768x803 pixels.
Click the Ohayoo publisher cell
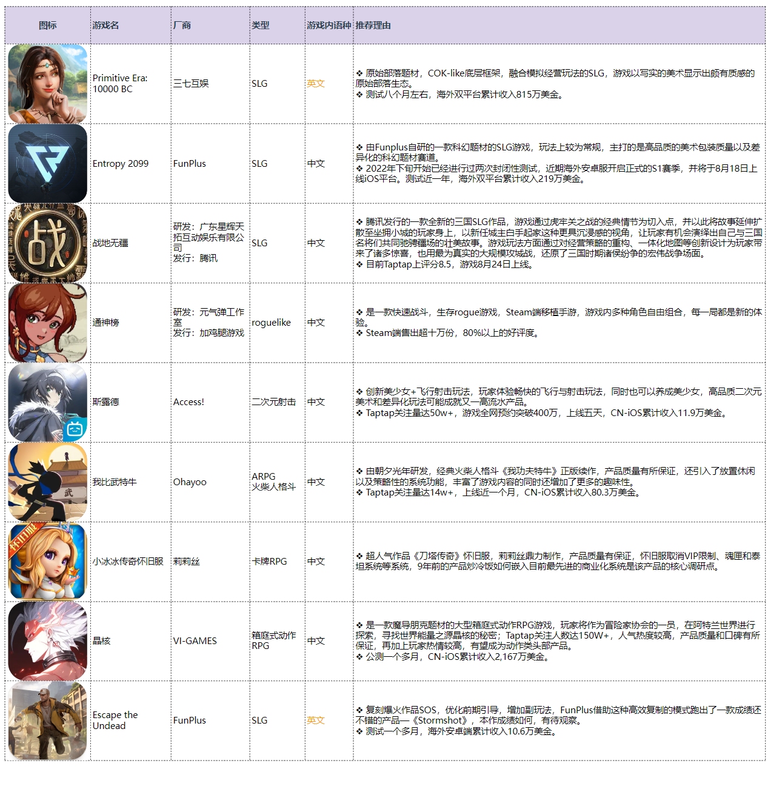190,482
